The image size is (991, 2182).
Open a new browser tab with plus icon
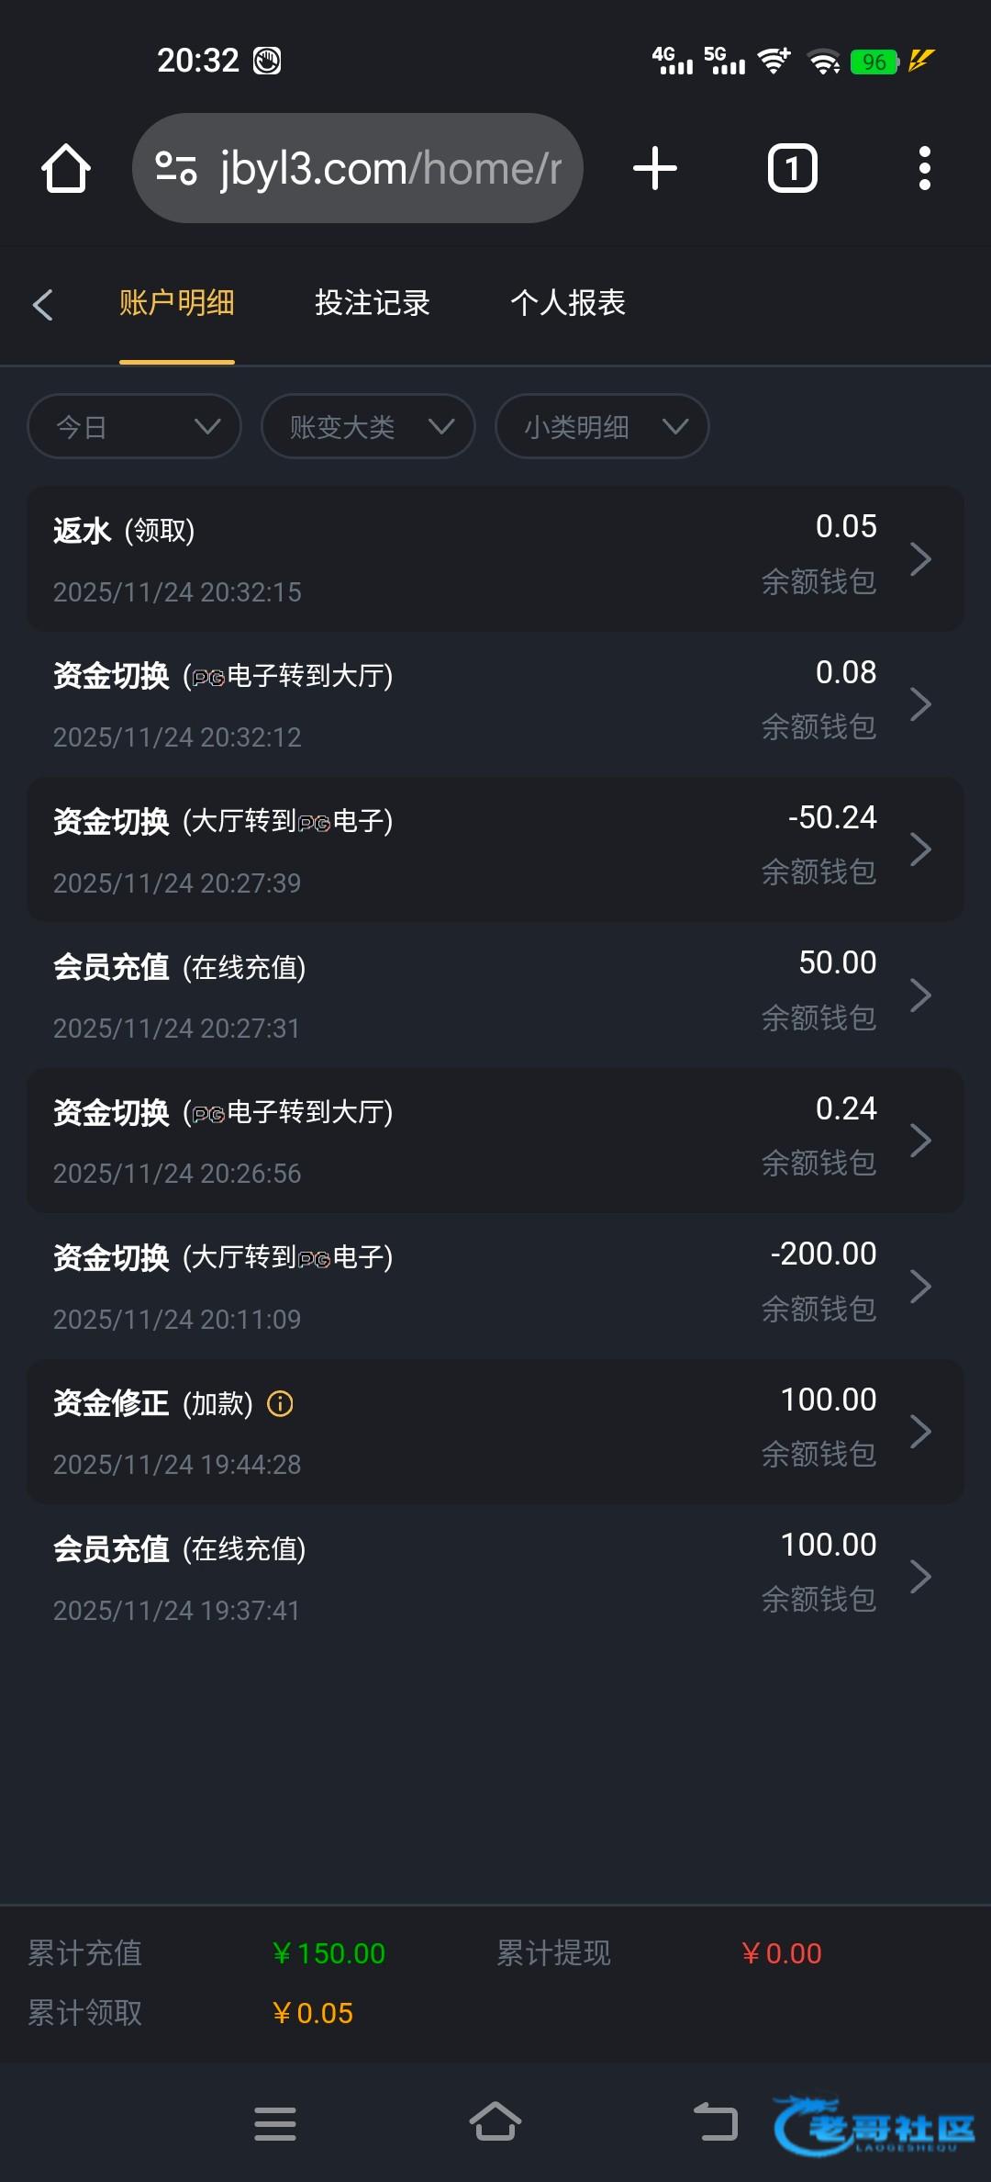[x=655, y=169]
